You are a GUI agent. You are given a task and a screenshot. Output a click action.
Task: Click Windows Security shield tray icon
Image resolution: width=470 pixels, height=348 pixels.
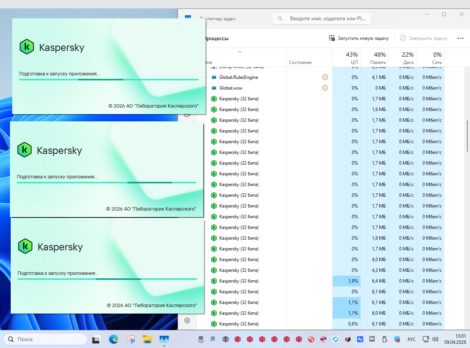[397, 339]
